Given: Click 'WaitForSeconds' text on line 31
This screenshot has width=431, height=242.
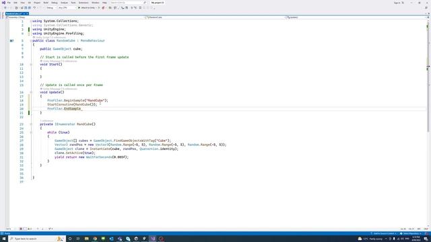Looking at the screenshot, I should coord(99,157).
